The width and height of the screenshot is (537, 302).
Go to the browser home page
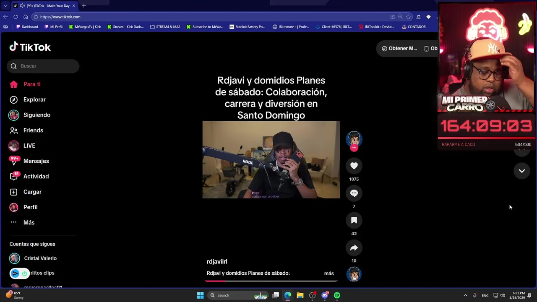tap(26, 17)
